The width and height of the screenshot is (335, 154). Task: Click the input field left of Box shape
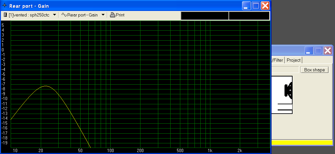(285, 70)
